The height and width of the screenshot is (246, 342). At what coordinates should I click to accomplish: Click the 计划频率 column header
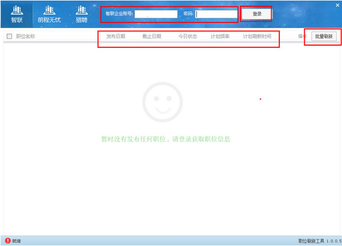pyautogui.click(x=220, y=37)
